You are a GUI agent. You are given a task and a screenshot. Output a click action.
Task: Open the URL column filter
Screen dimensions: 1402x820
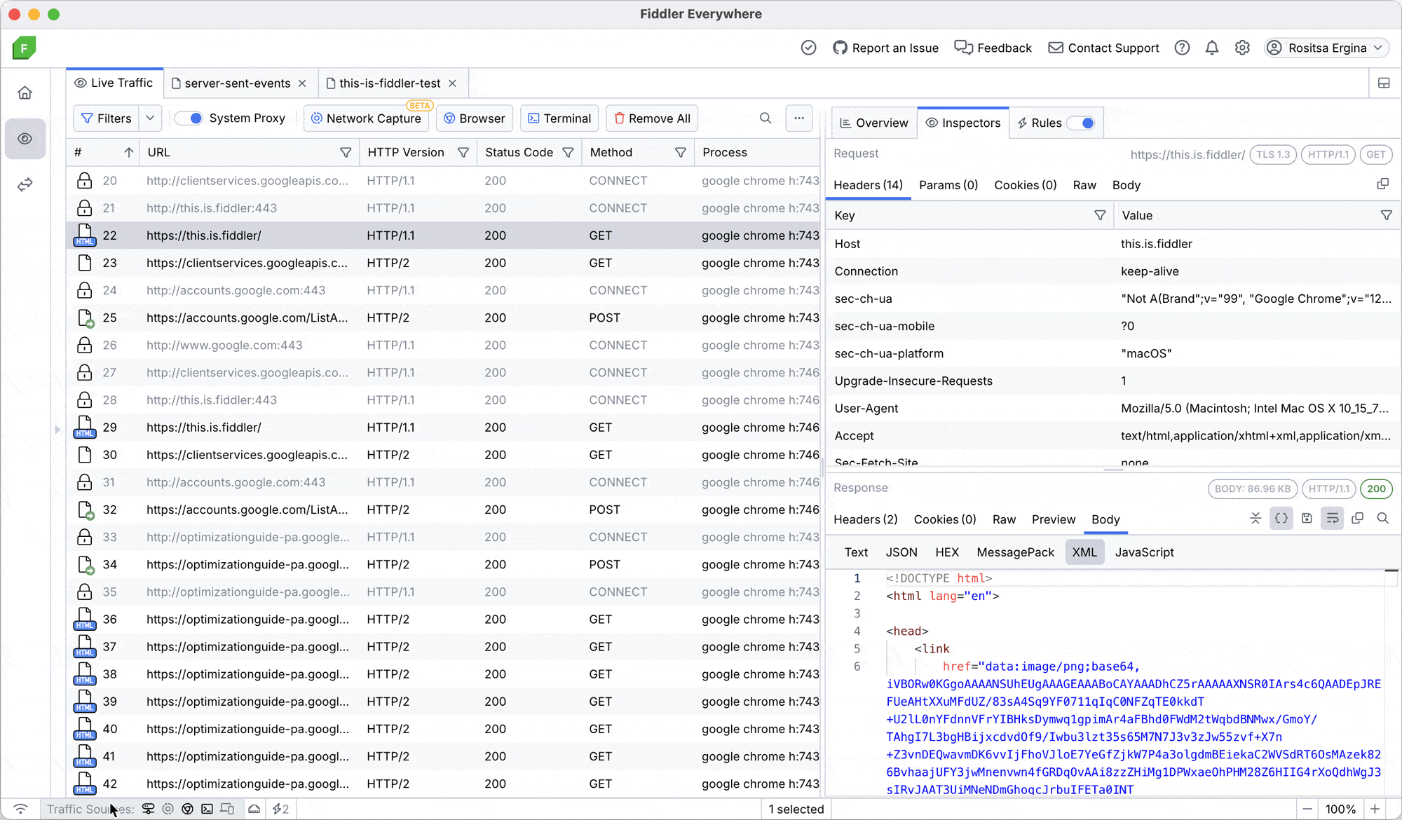coord(346,153)
